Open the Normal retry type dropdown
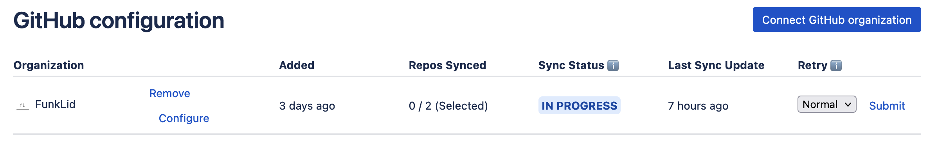The image size is (929, 142). (x=827, y=104)
